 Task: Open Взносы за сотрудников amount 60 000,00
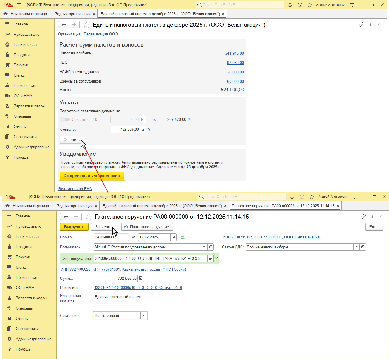[235, 81]
